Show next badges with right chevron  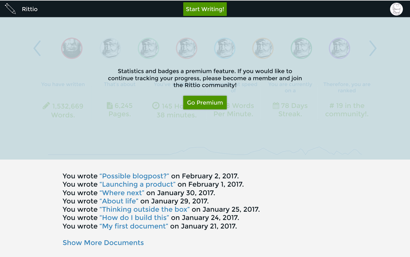click(373, 48)
